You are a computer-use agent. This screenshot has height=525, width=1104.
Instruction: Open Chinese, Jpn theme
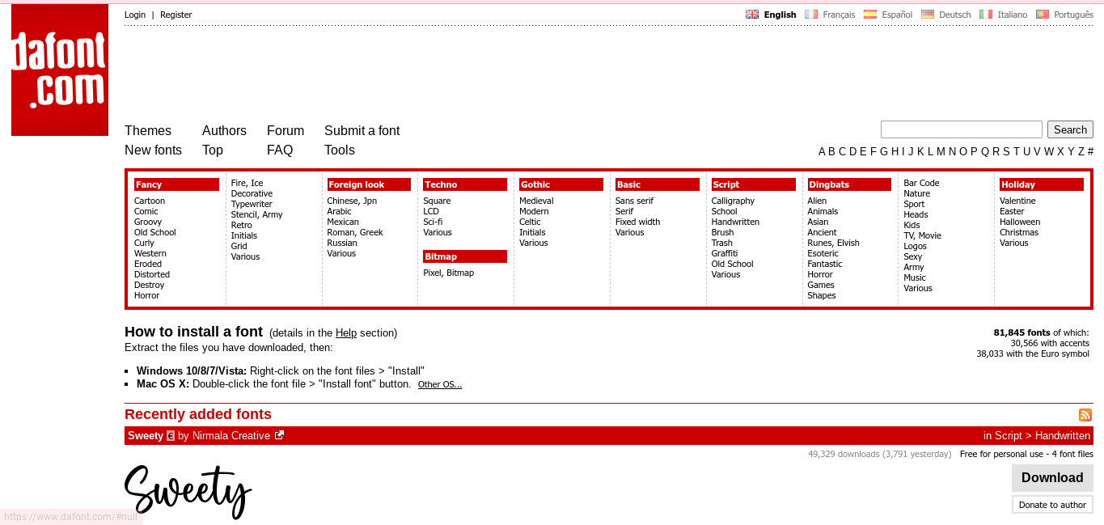coord(352,201)
